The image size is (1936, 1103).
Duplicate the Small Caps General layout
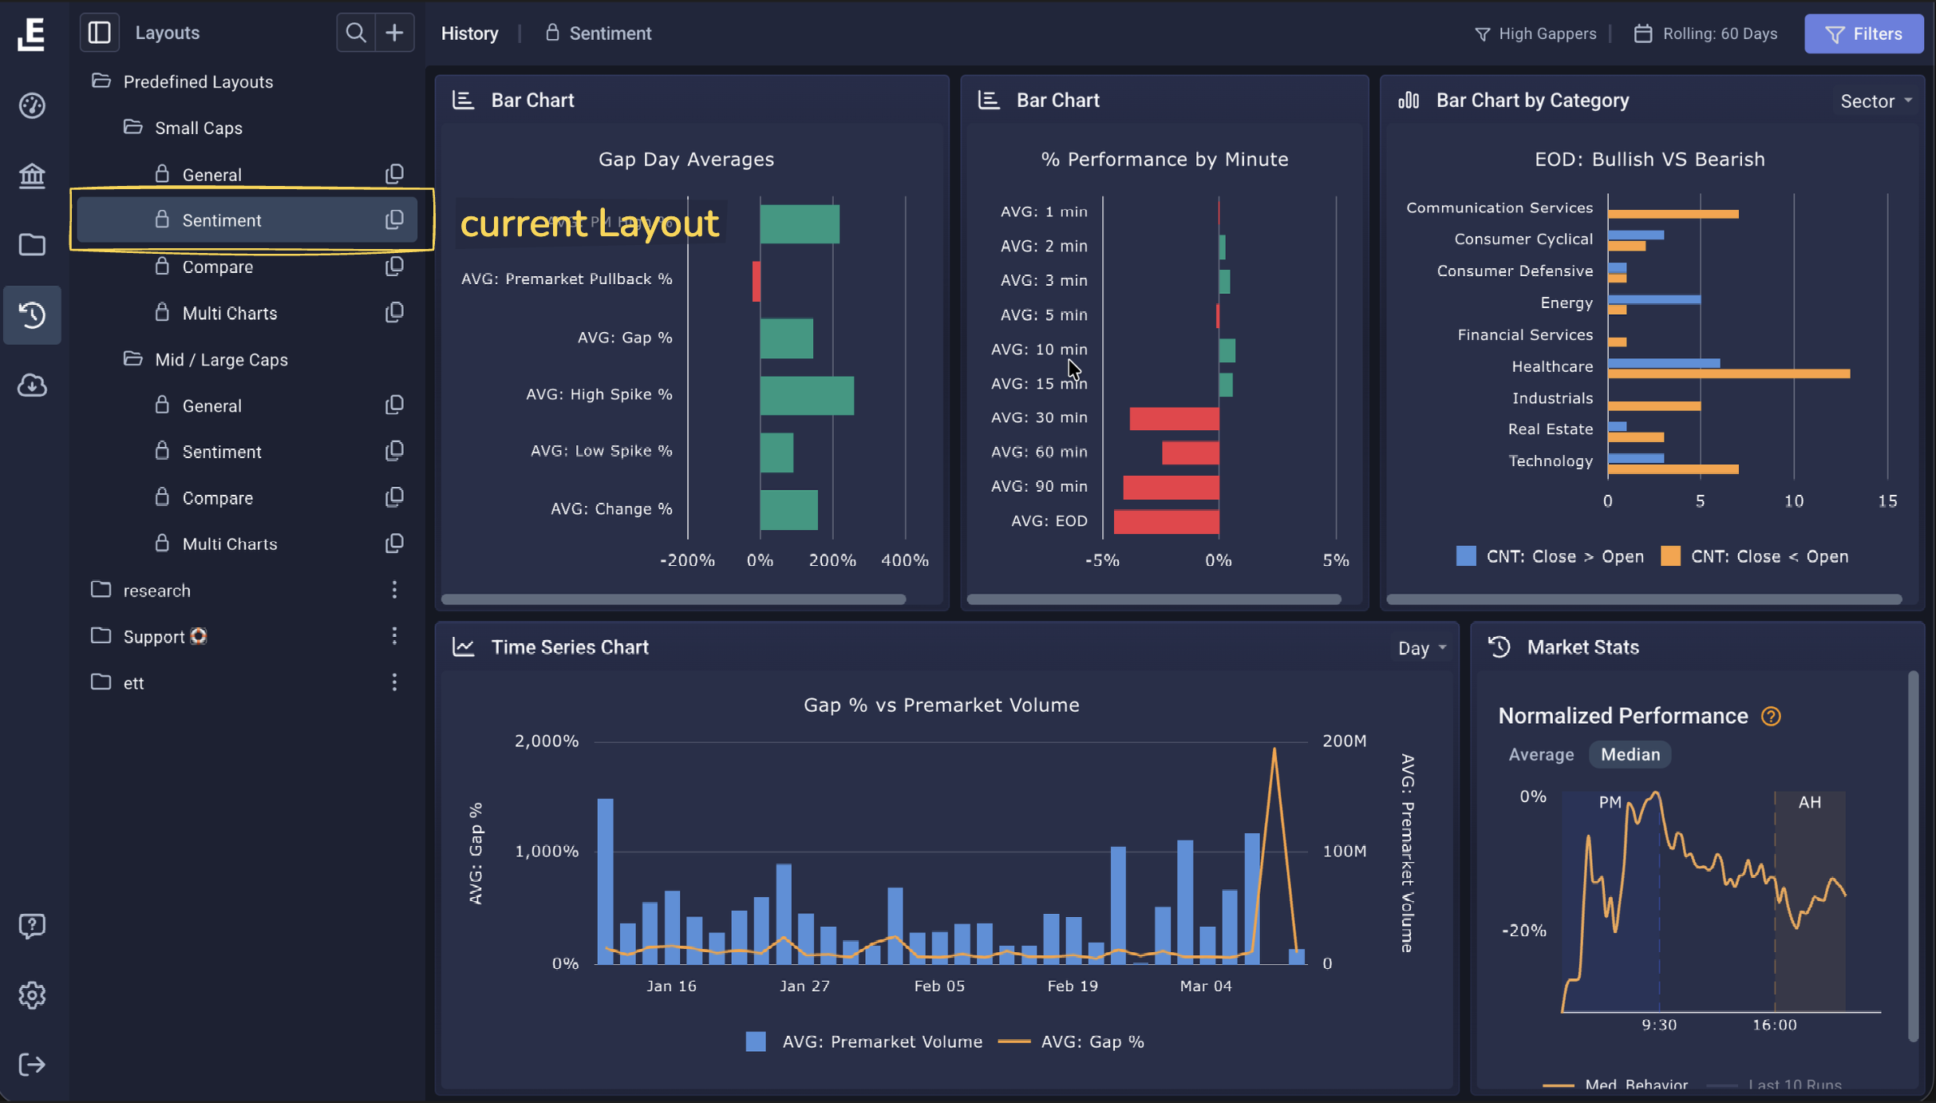394,174
